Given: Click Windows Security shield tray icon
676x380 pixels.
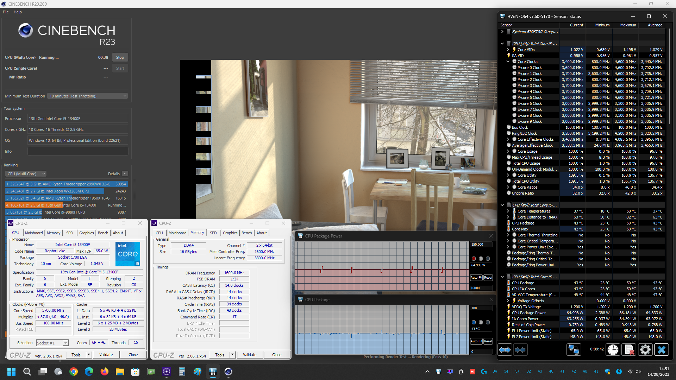Looking at the screenshot, I should tap(608, 372).
